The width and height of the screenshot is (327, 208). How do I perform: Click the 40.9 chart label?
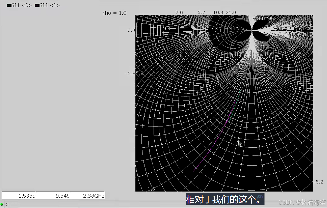click(x=235, y=28)
